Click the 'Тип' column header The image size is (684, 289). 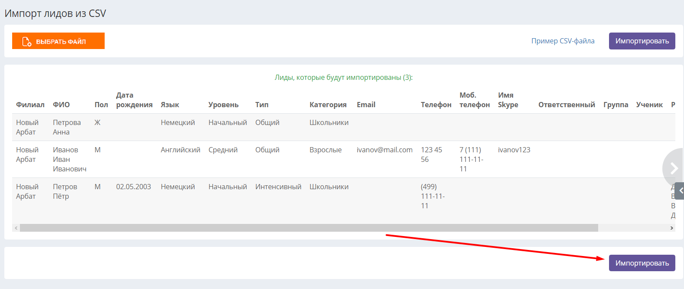point(262,105)
